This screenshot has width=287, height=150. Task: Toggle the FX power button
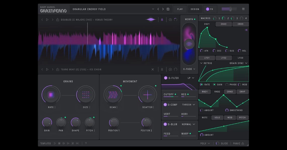point(208,9)
